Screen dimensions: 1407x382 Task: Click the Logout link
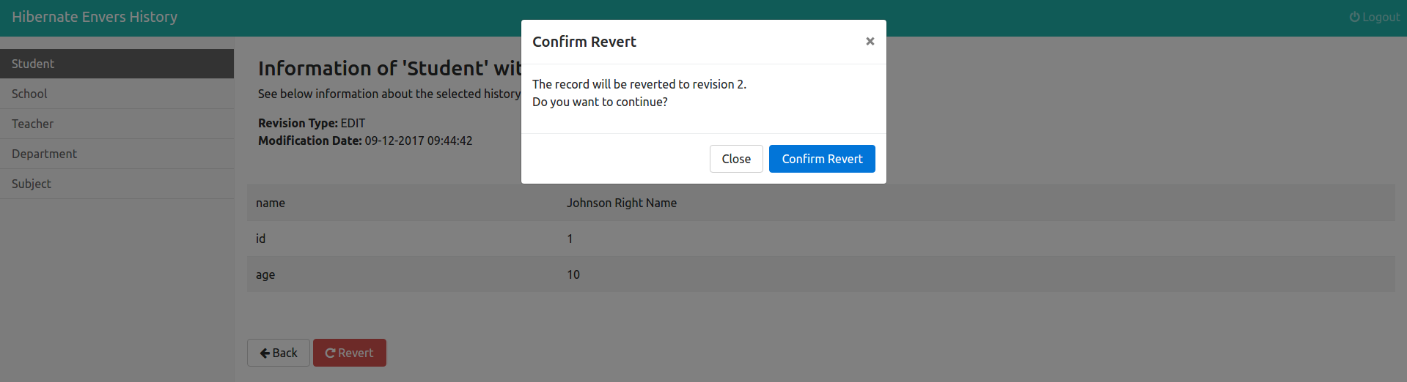[x=1375, y=17]
